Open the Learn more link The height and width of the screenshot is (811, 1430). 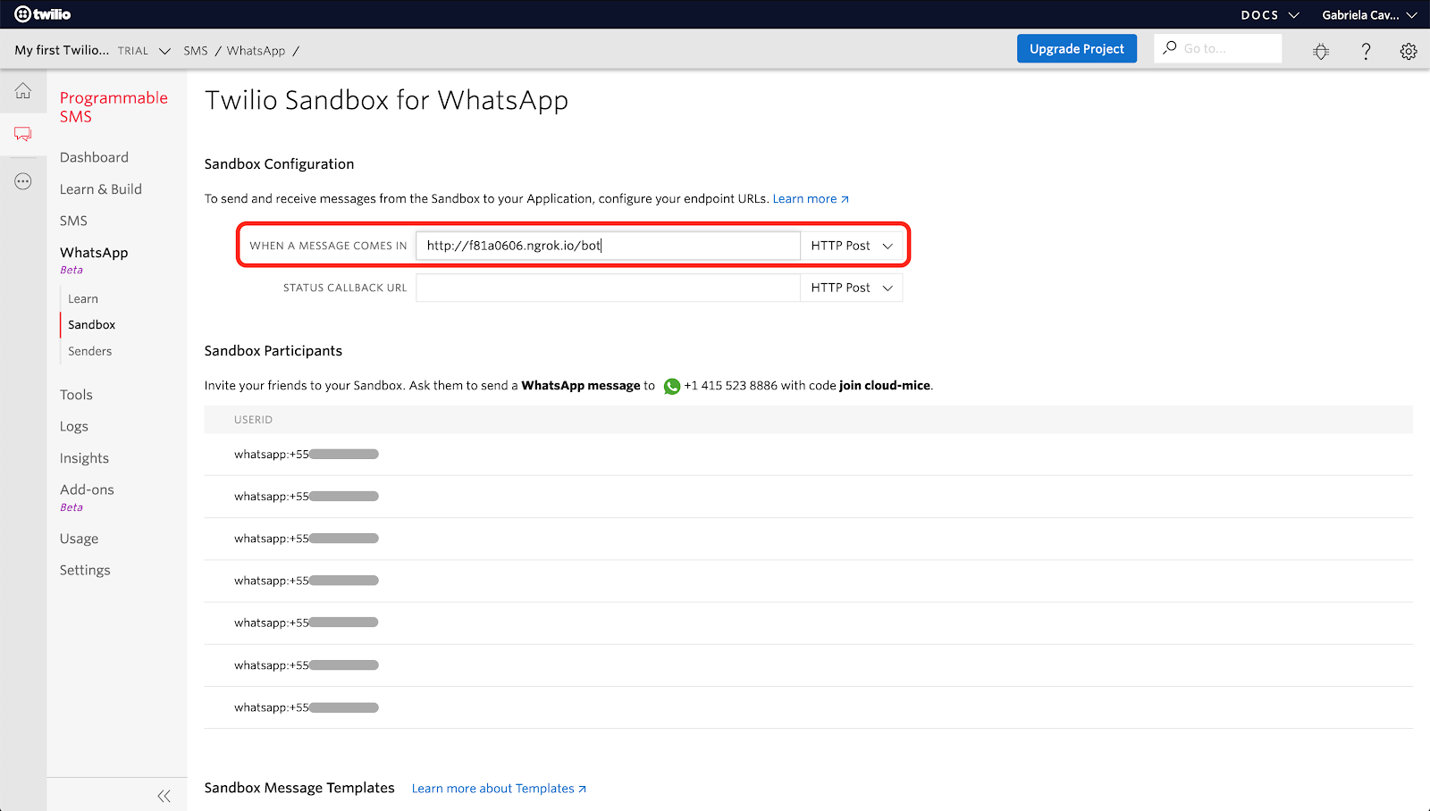[x=811, y=199]
